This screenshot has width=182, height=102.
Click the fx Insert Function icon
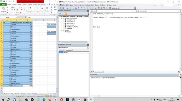click(x=25, y=17)
